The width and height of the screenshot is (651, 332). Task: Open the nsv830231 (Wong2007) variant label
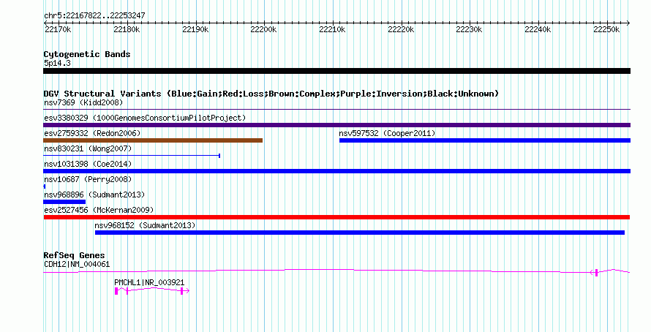click(88, 148)
